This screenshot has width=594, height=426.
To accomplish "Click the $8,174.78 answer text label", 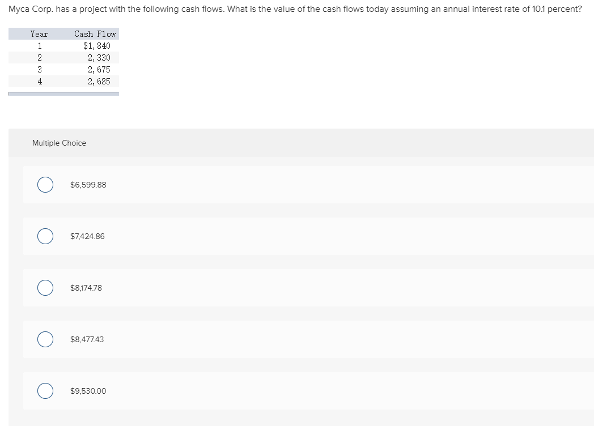I will point(86,288).
